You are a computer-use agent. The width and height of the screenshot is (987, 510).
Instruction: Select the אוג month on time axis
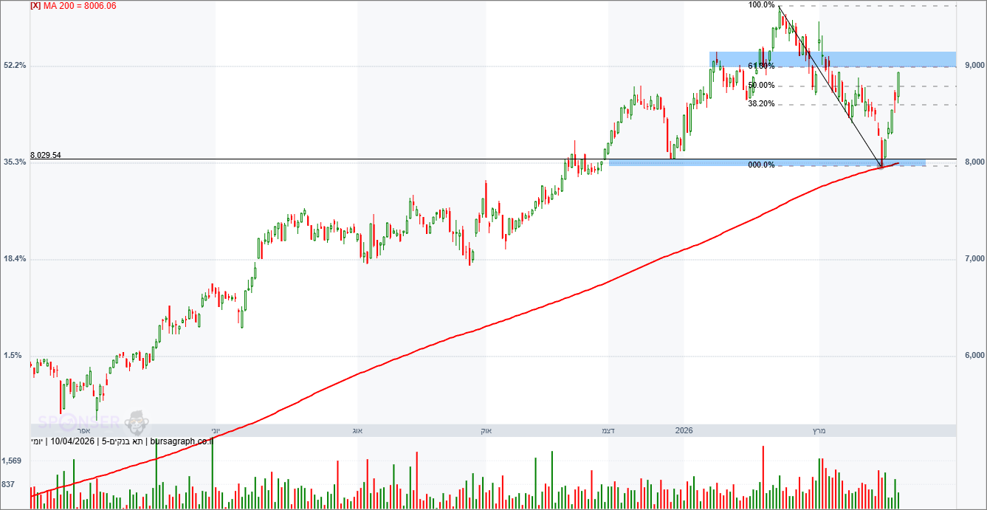(x=357, y=430)
